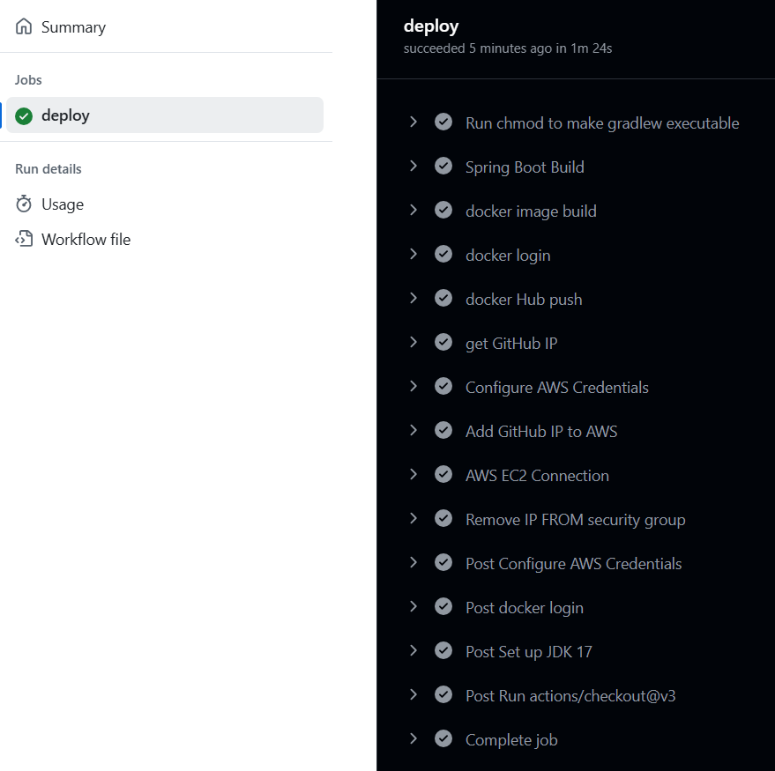Click the 'docker login' step label
This screenshot has height=771, width=775.
click(x=508, y=256)
